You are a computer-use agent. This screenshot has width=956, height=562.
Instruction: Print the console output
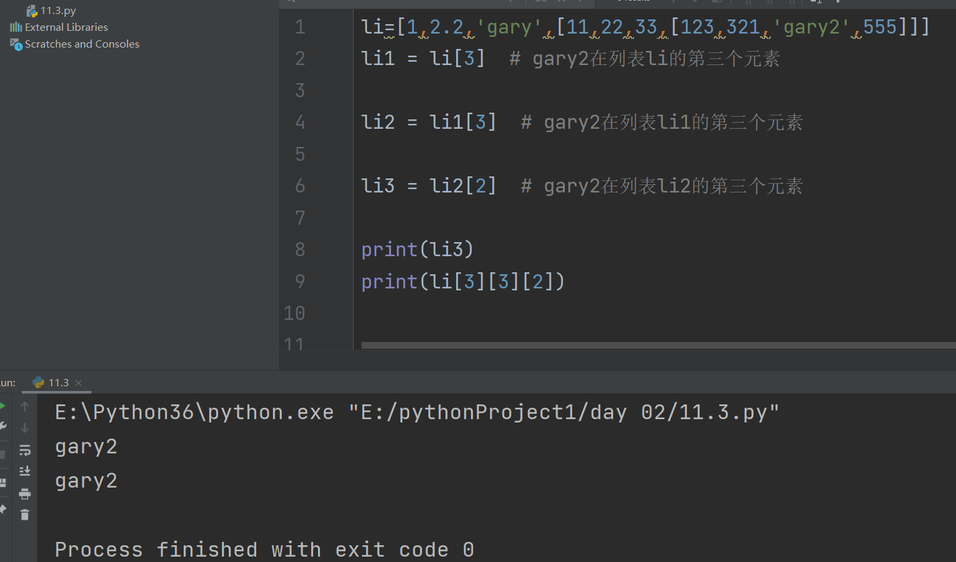click(25, 494)
